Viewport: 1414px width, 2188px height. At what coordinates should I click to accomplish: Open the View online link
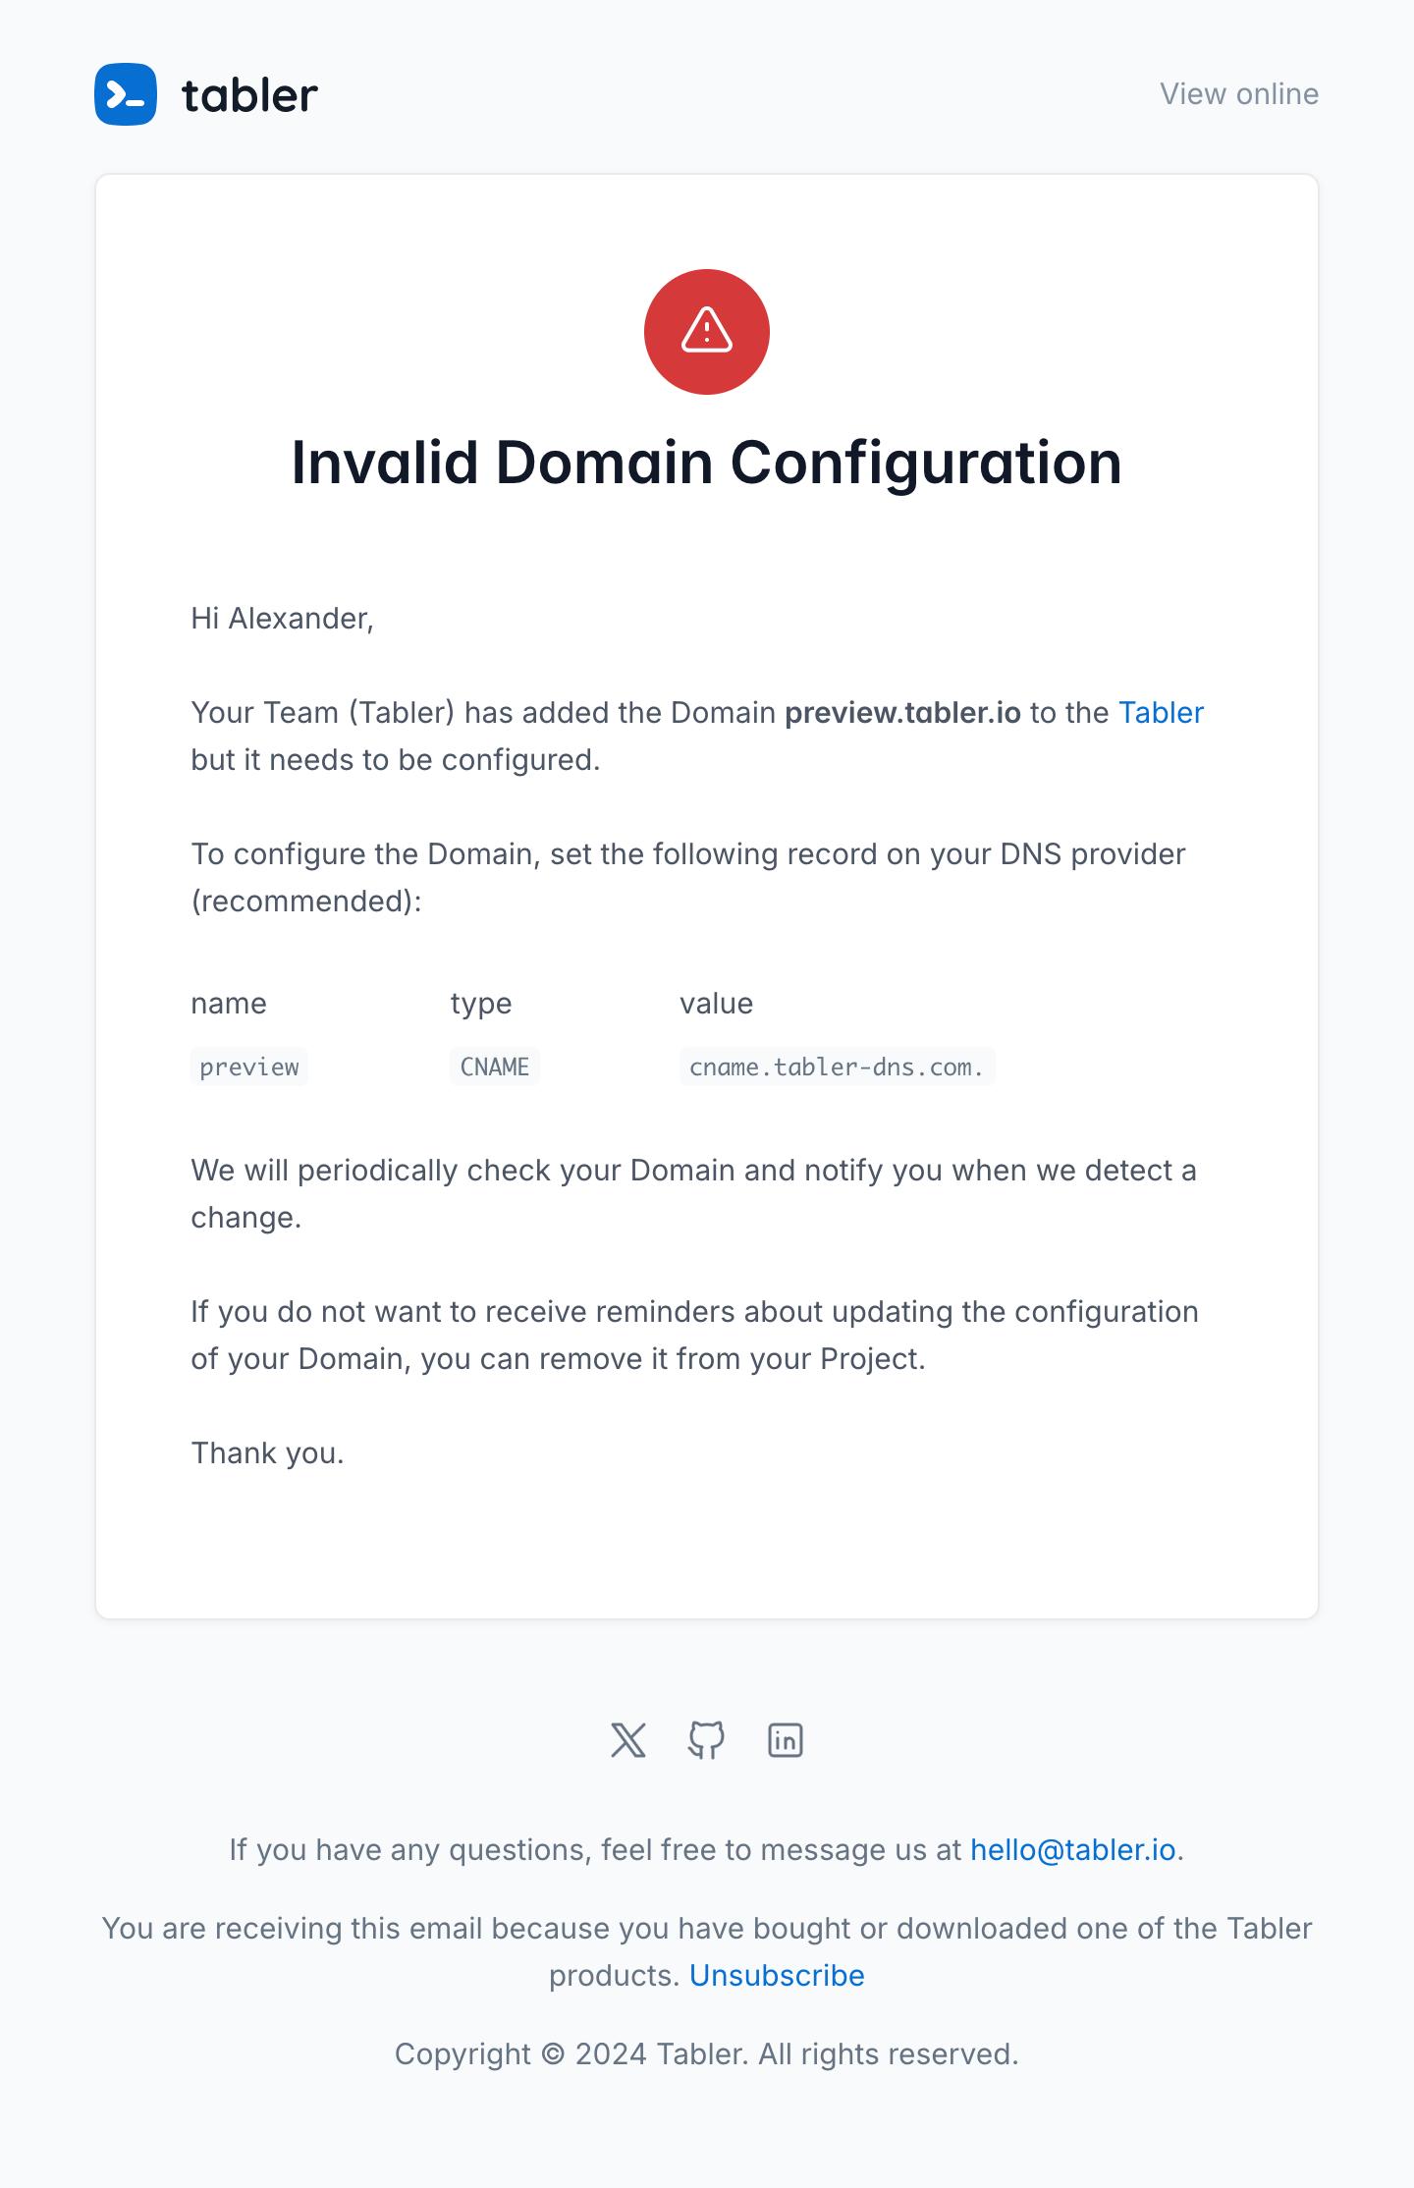tap(1238, 94)
